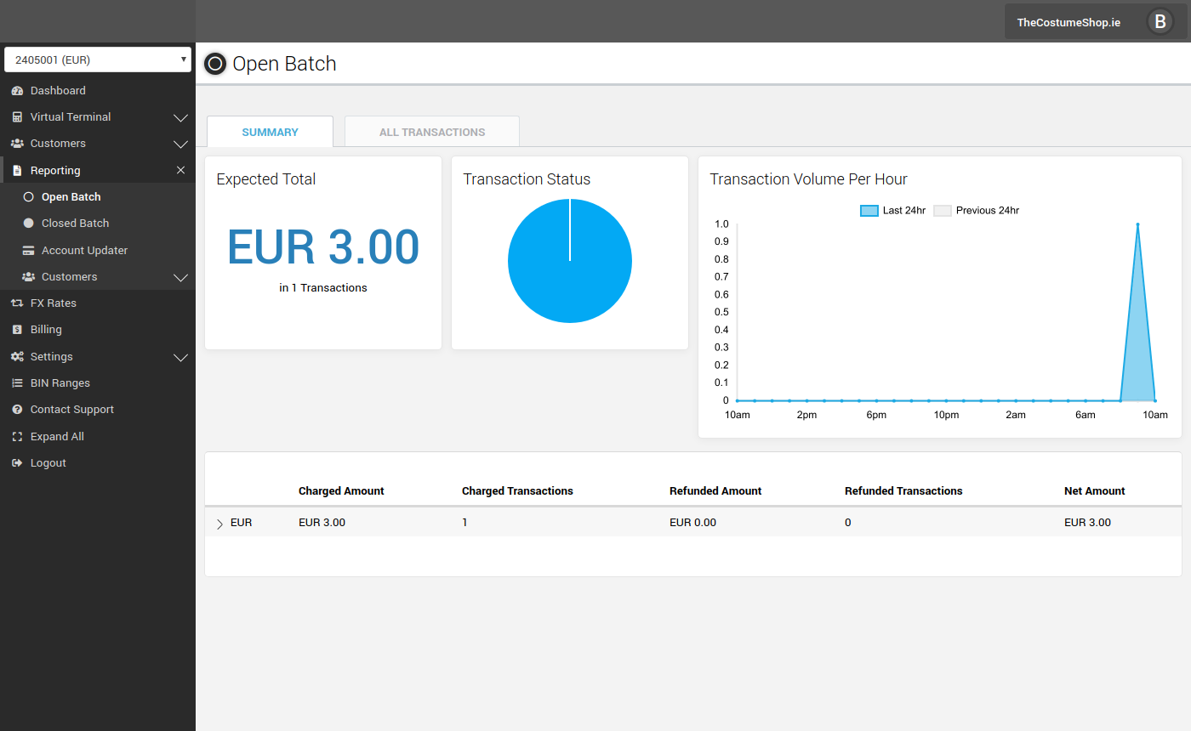Click the Customers icon under Reporting

(x=28, y=277)
